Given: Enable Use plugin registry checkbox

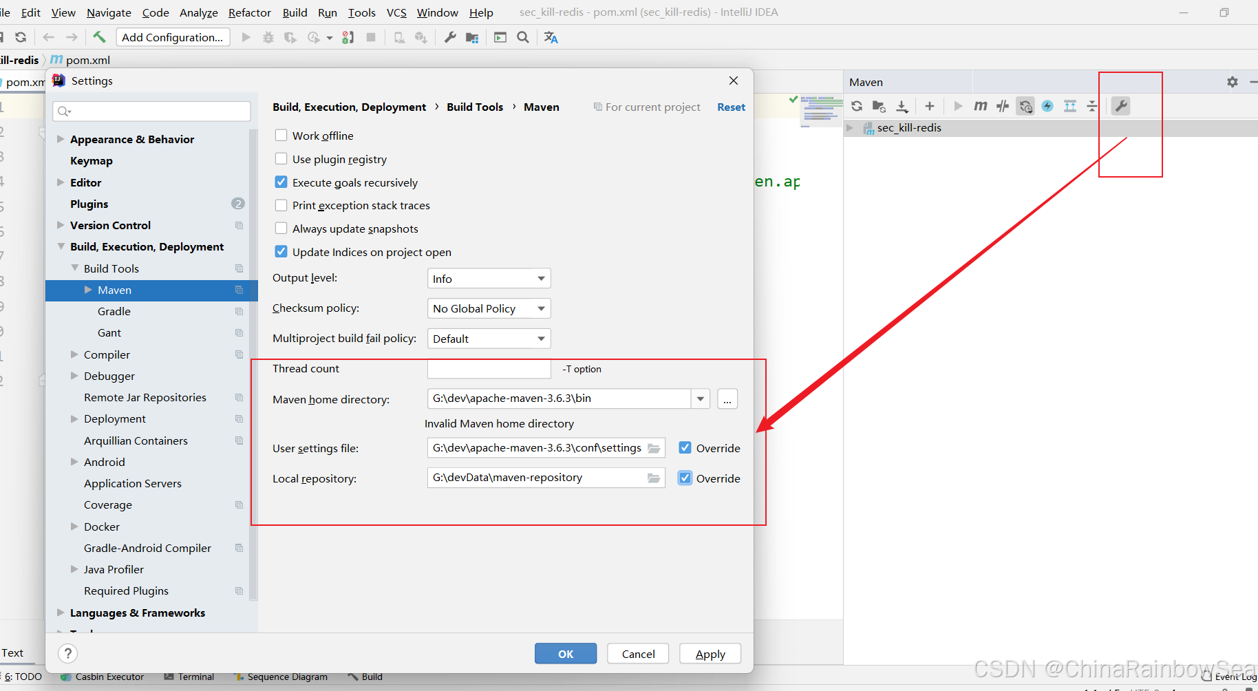Looking at the screenshot, I should (281, 158).
